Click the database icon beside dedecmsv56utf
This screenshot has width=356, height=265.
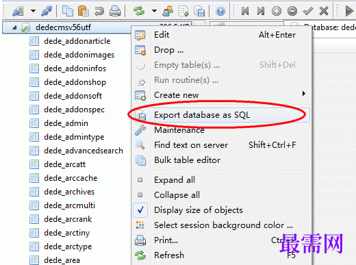tap(25, 27)
